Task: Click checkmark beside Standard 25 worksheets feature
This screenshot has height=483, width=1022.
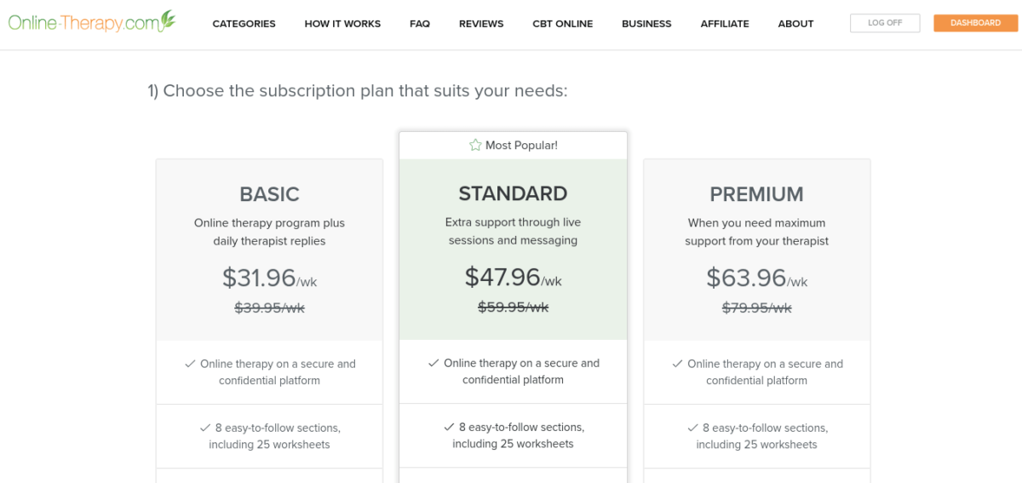Action: coord(449,427)
